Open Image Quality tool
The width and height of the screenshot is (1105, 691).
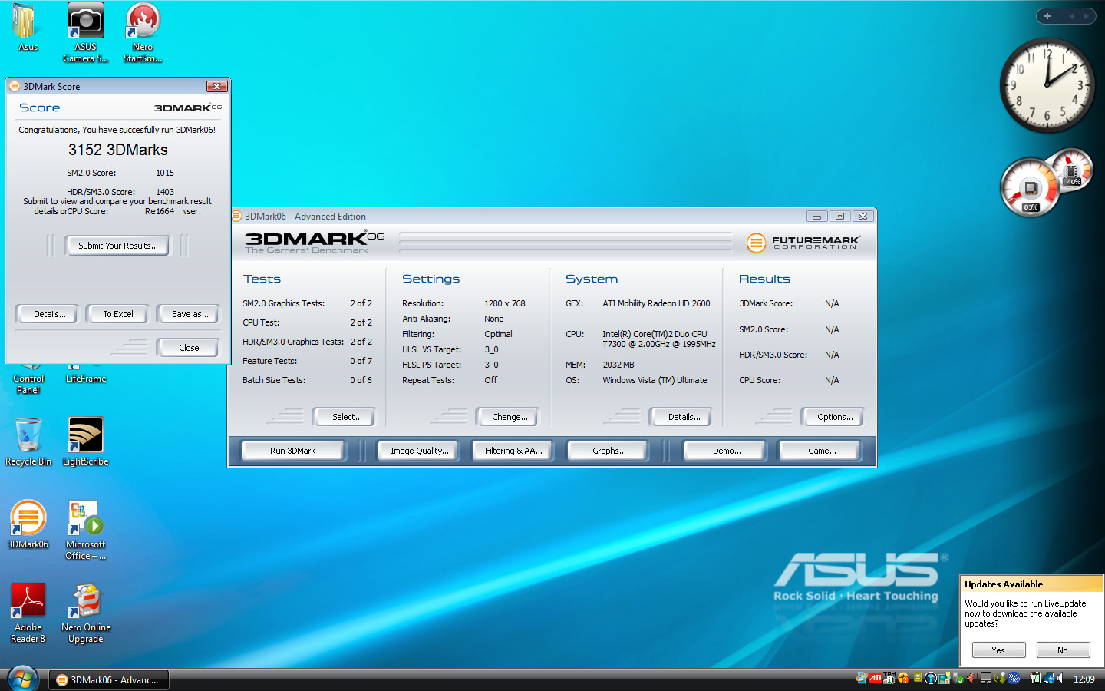tap(419, 451)
